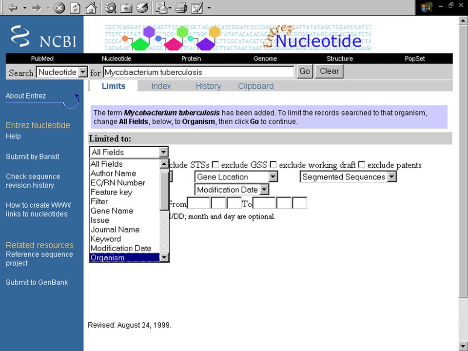Image resolution: width=468 pixels, height=351 pixels.
Task: Switch to the Clipboard tab
Action: coord(255,86)
